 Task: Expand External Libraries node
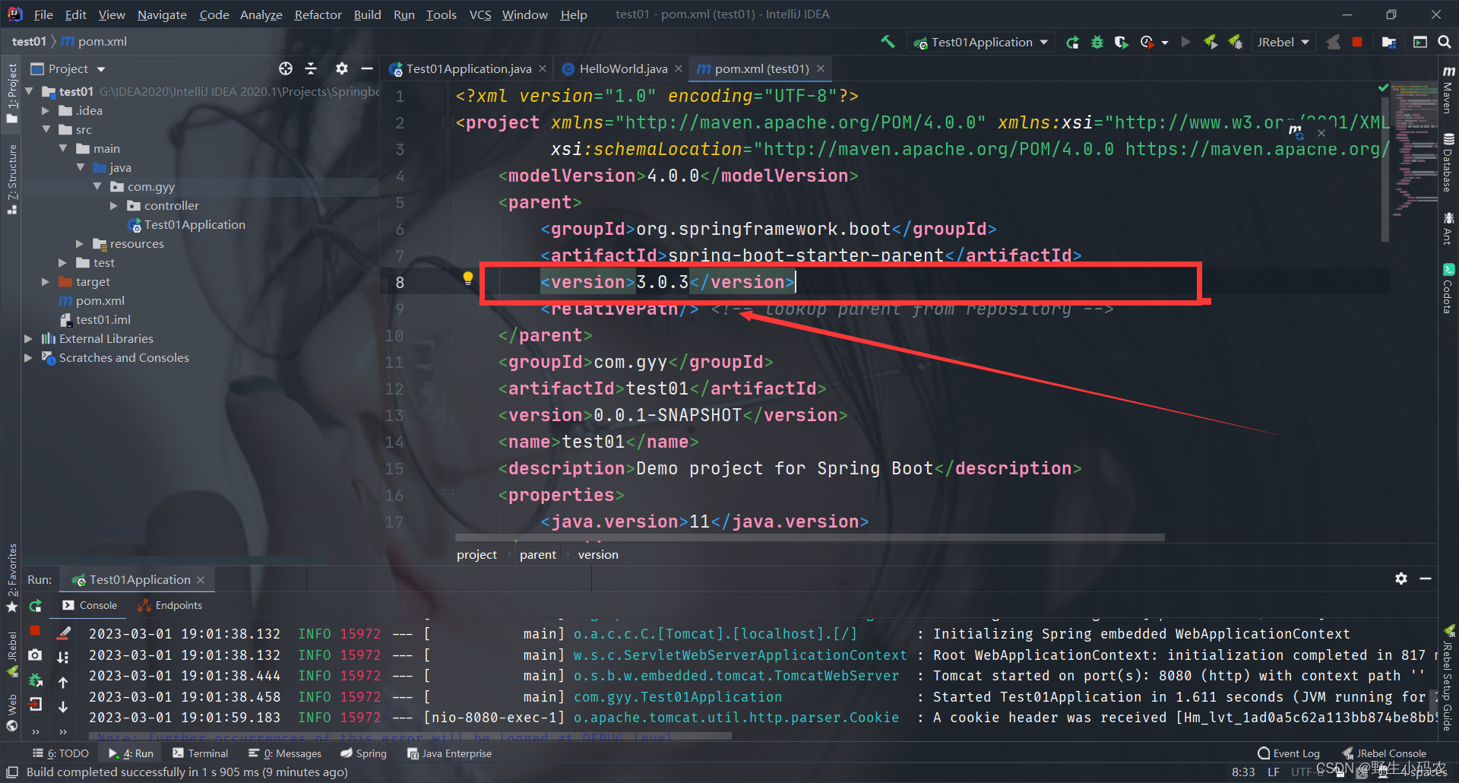(x=29, y=339)
